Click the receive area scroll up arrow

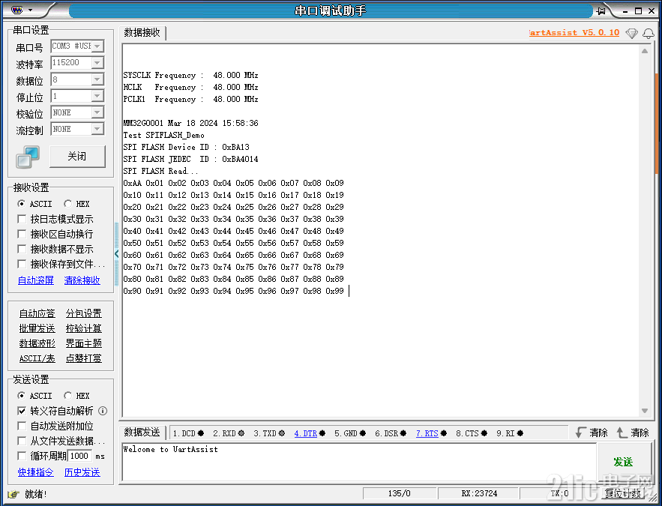click(645, 51)
